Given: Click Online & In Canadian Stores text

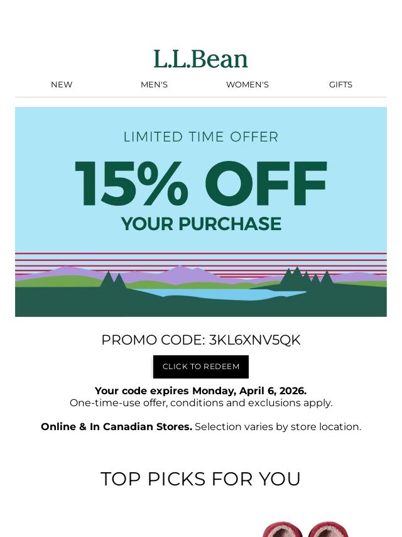Looking at the screenshot, I should point(117,427).
